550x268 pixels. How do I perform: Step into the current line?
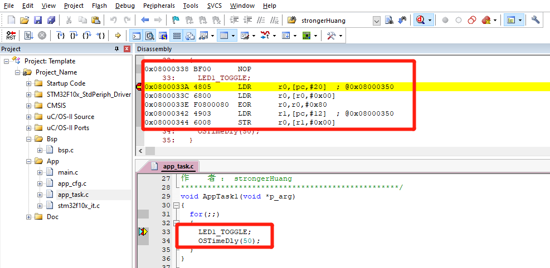coord(61,36)
